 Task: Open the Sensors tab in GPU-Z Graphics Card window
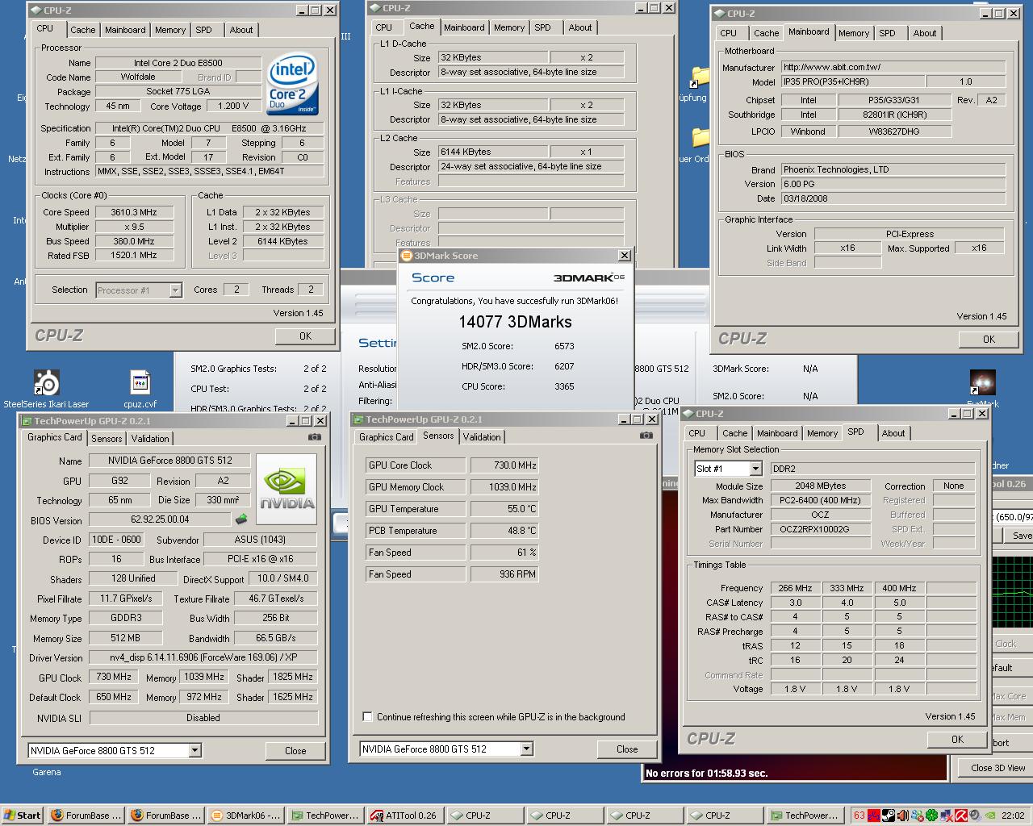(107, 439)
